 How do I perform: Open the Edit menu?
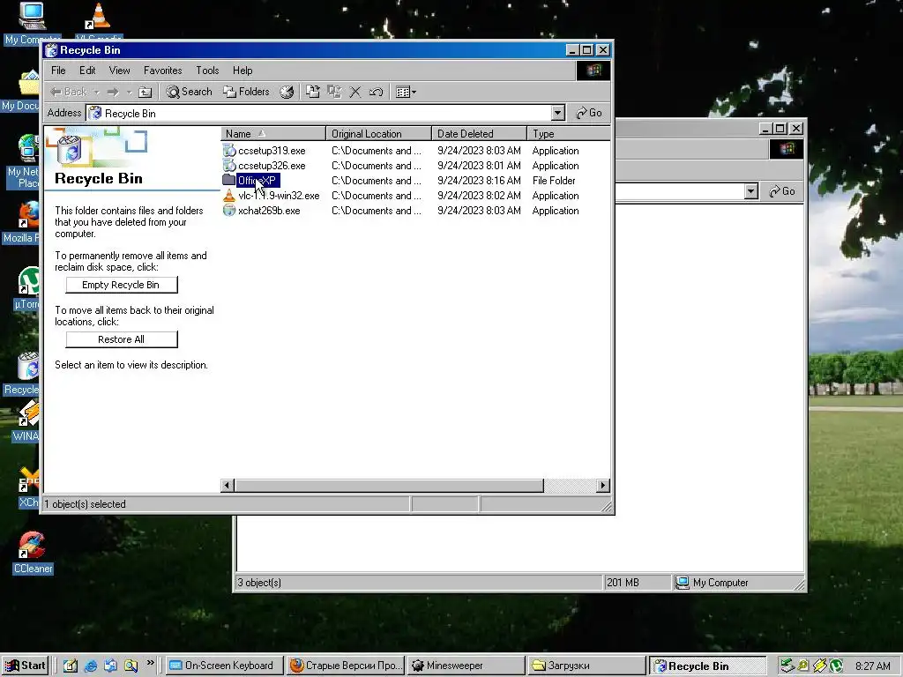[87, 71]
